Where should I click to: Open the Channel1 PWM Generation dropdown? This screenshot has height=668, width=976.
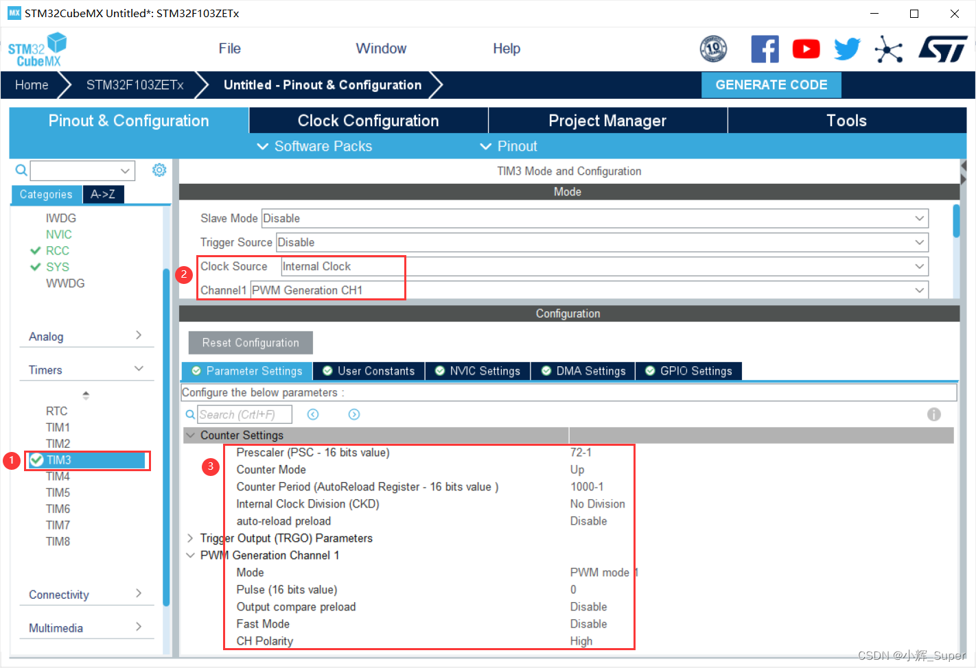pos(590,290)
